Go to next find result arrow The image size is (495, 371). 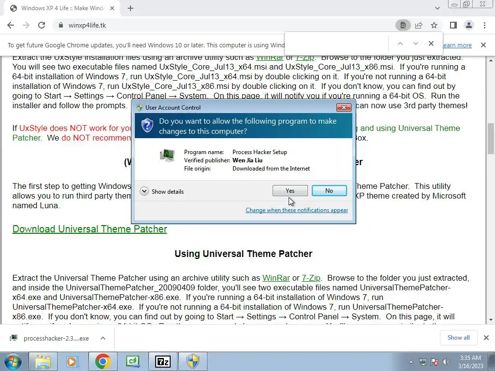(x=415, y=43)
